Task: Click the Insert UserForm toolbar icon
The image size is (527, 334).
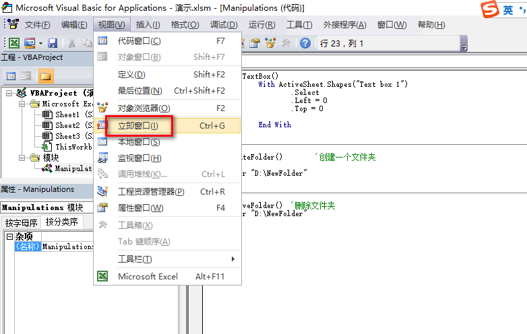Action: 30,43
